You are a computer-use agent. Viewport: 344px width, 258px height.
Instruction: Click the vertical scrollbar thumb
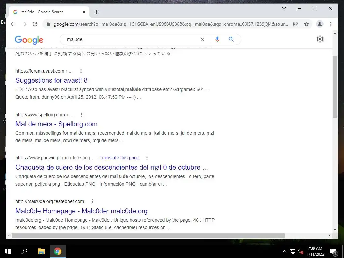(335, 87)
